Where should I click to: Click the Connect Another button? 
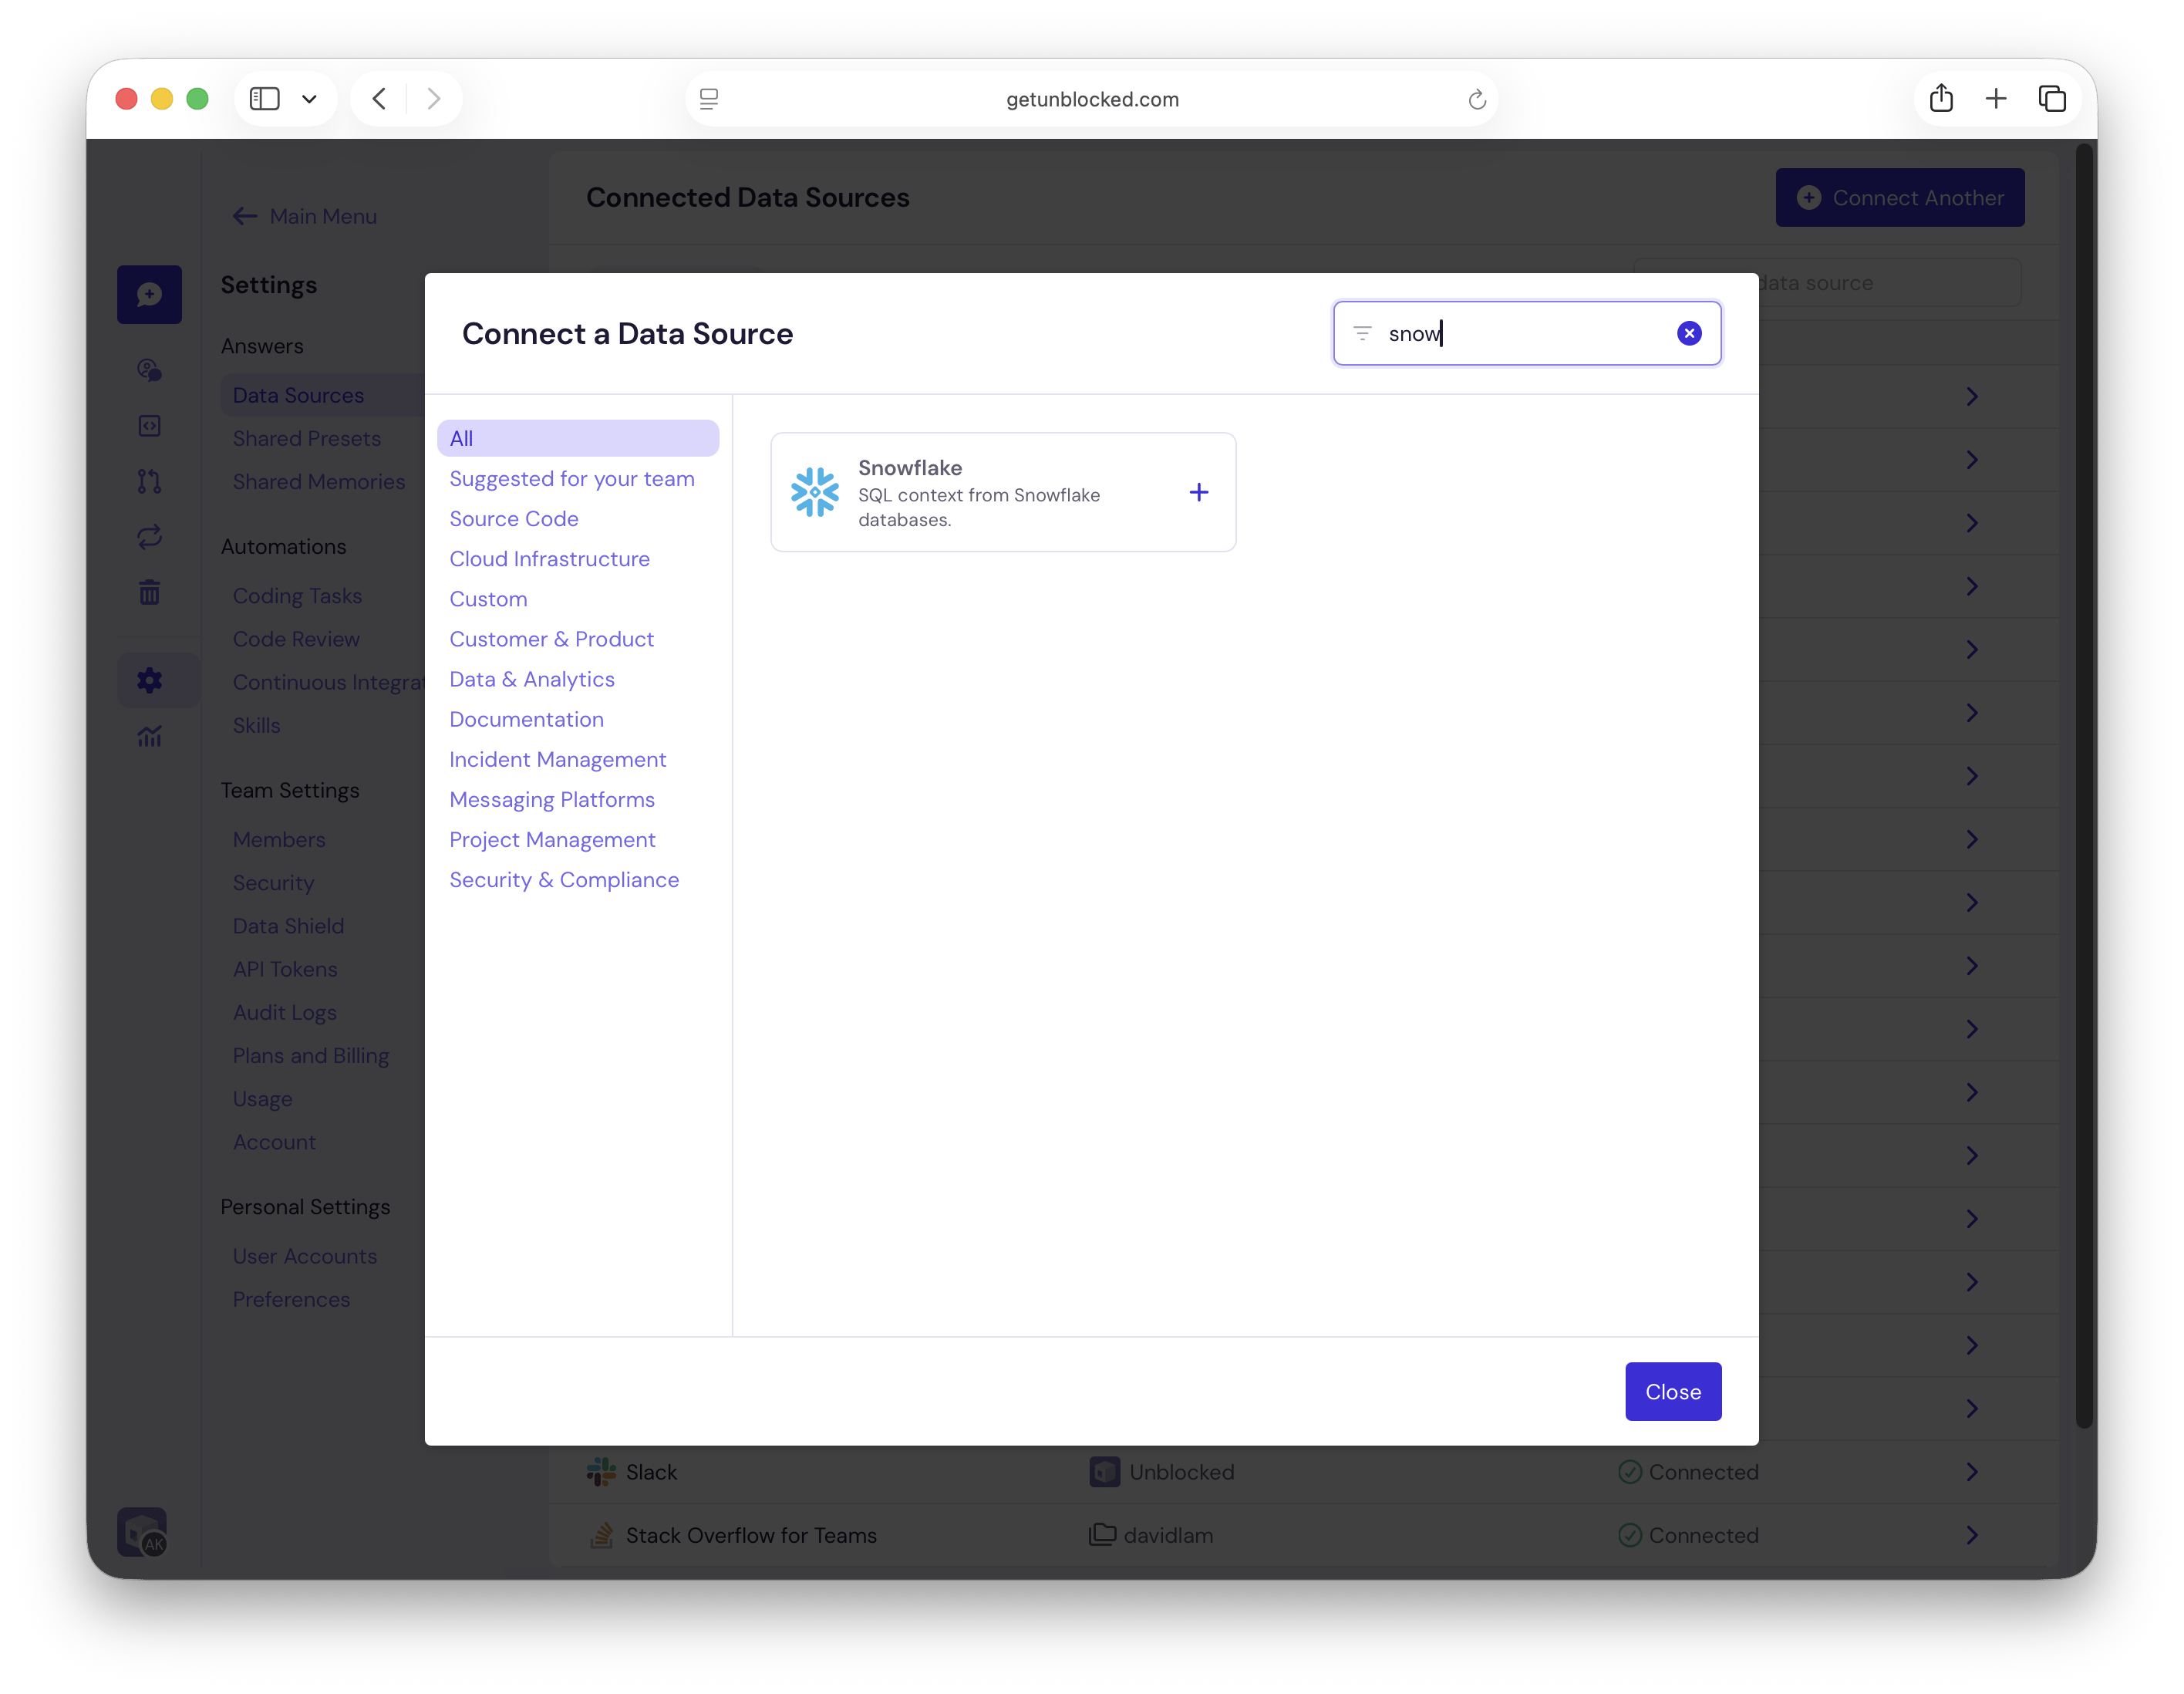(1899, 197)
